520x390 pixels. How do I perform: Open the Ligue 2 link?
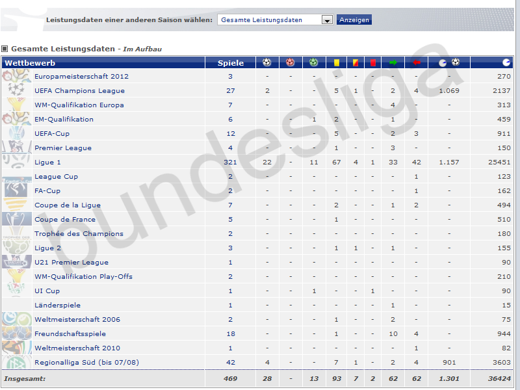[47, 248]
